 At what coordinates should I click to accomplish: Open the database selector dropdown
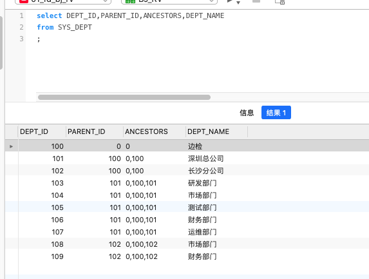point(169,1)
